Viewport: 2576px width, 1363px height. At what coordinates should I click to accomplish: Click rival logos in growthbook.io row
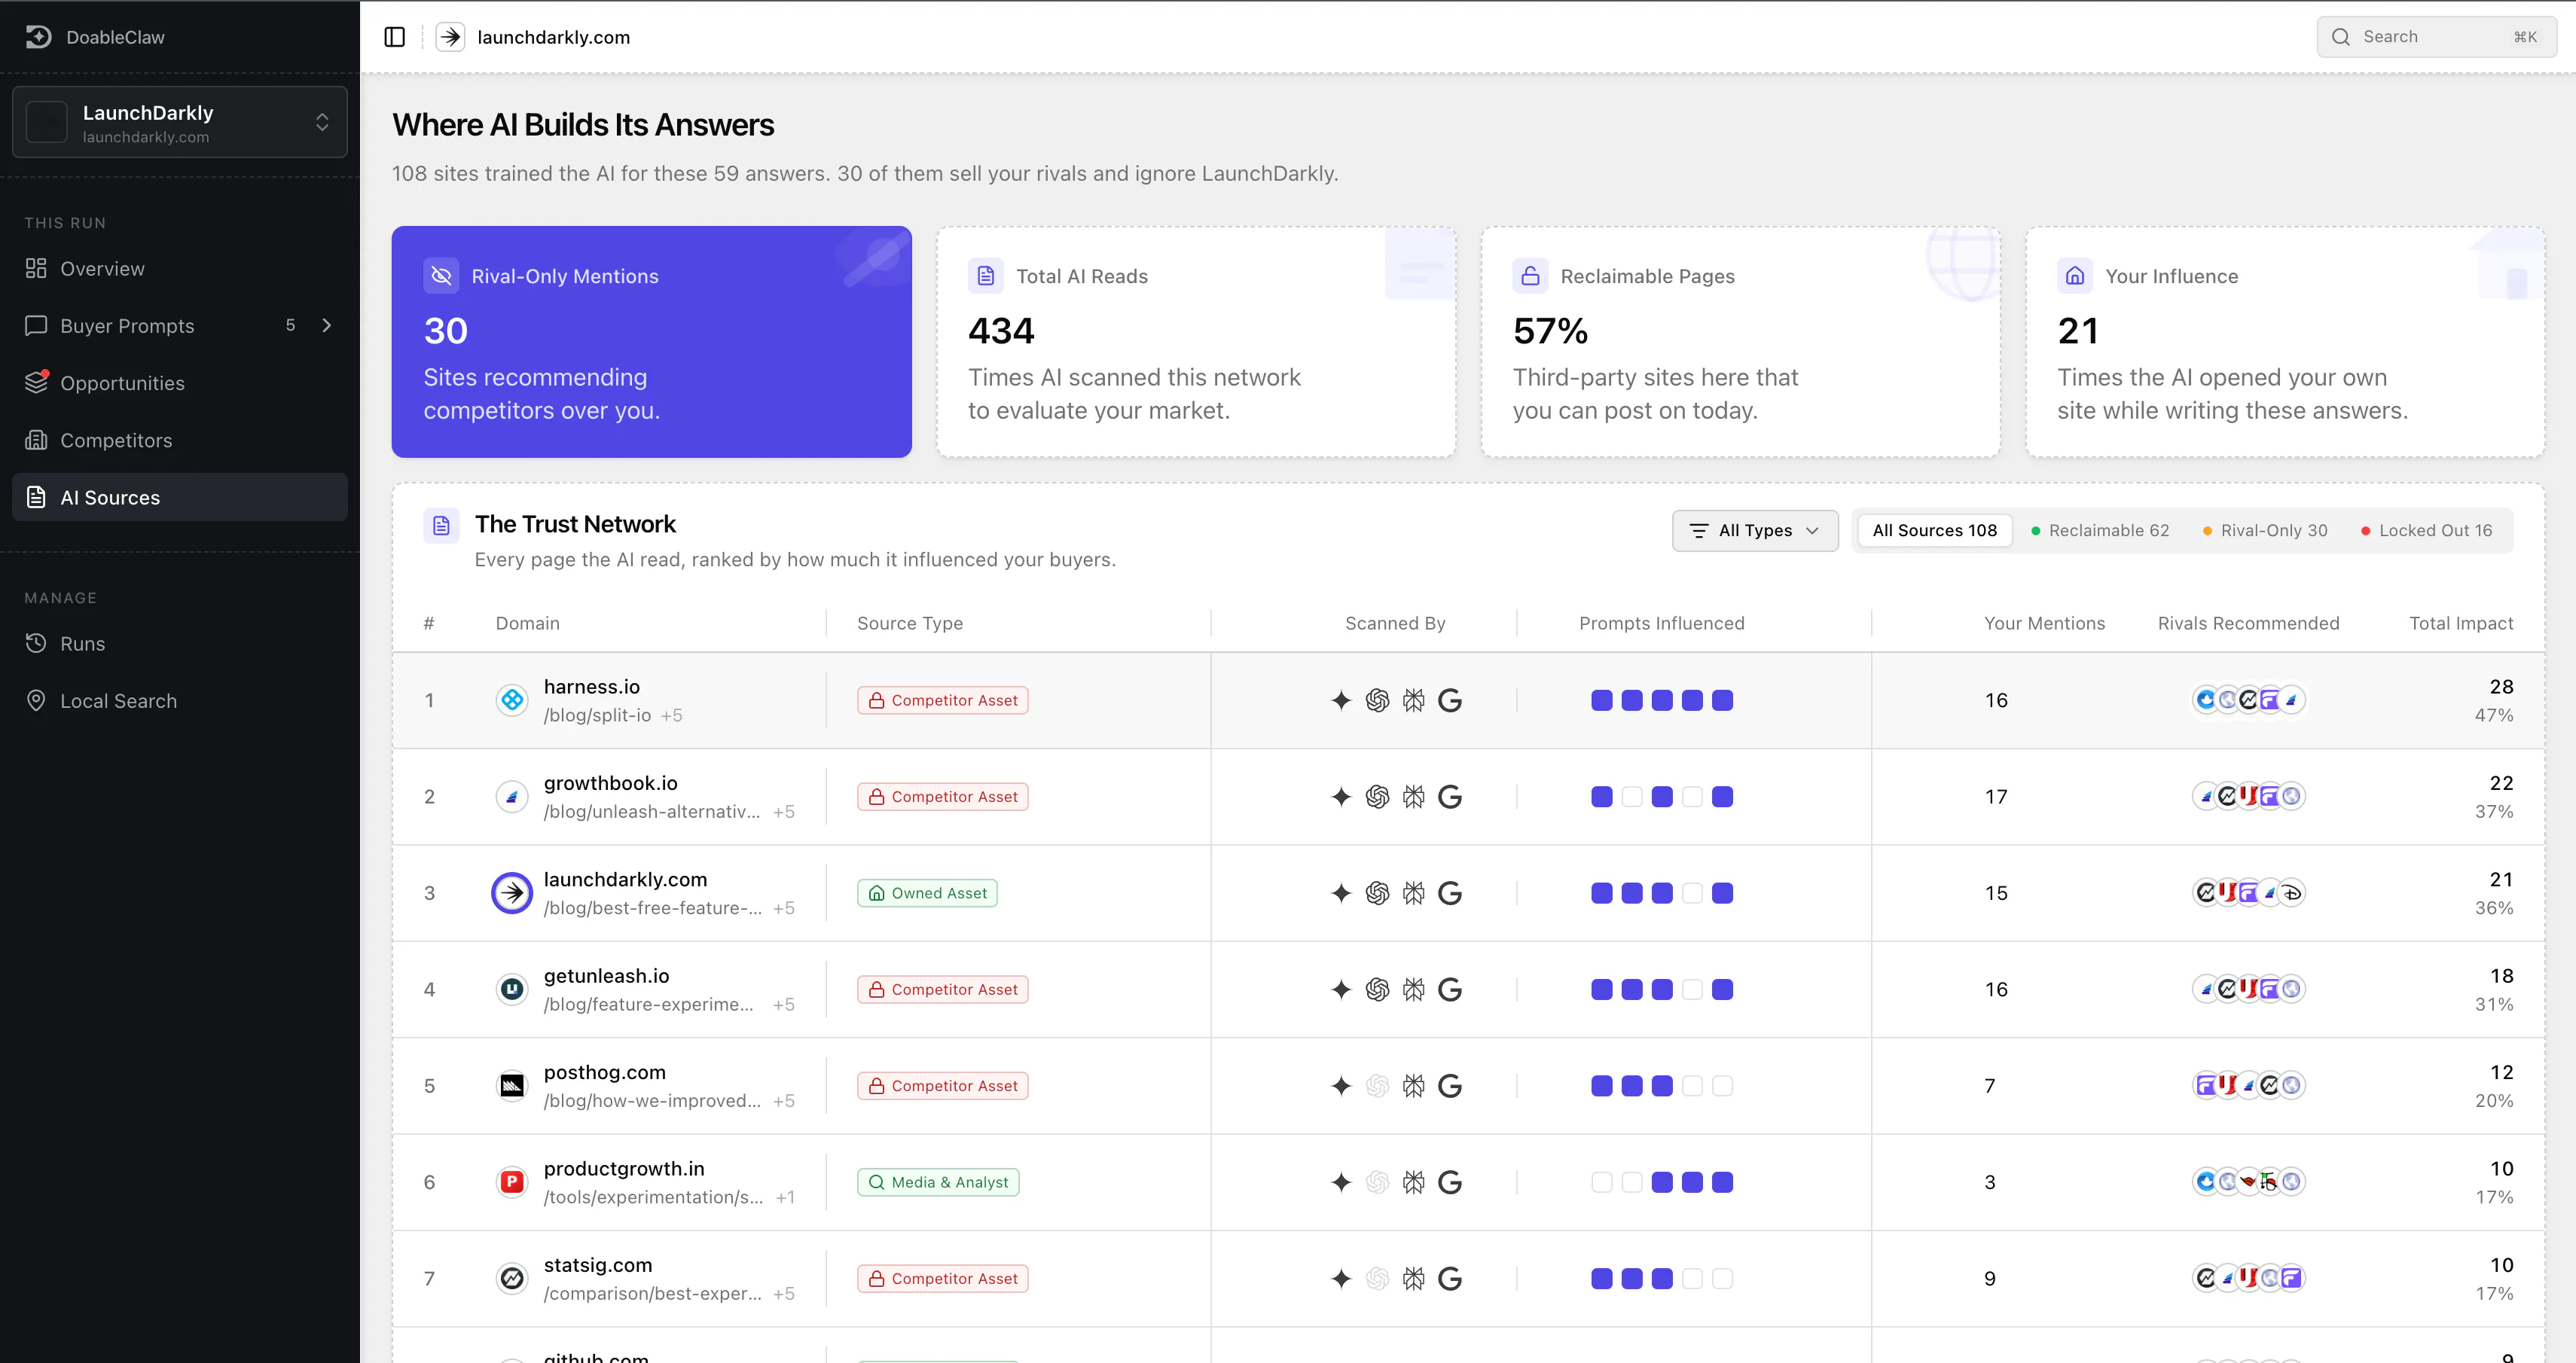2249,797
